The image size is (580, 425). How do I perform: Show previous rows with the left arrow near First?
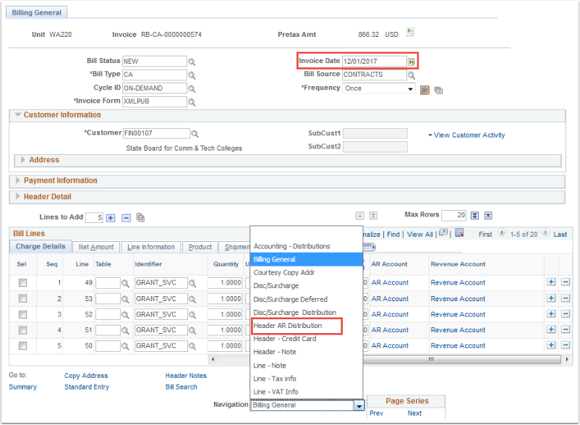coord(501,233)
